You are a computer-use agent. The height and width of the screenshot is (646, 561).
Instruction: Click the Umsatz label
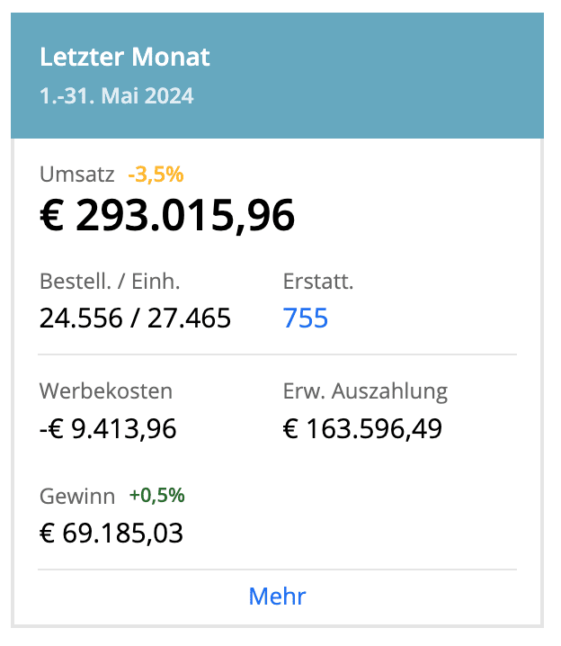pos(77,174)
